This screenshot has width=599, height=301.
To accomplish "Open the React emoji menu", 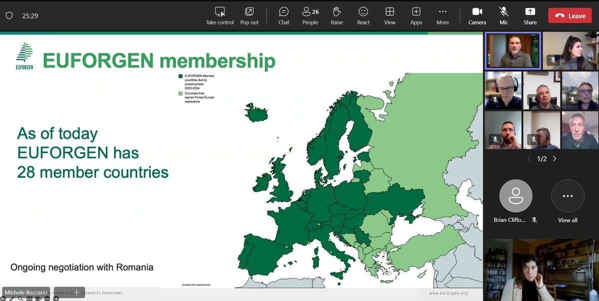I will (x=363, y=15).
